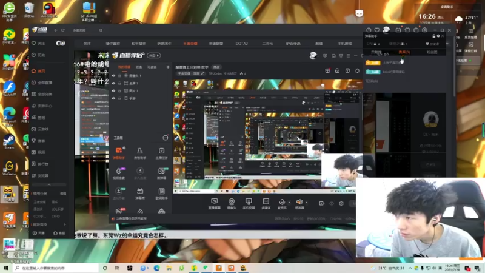
Task: Open Windows Start menu
Action: [6, 268]
